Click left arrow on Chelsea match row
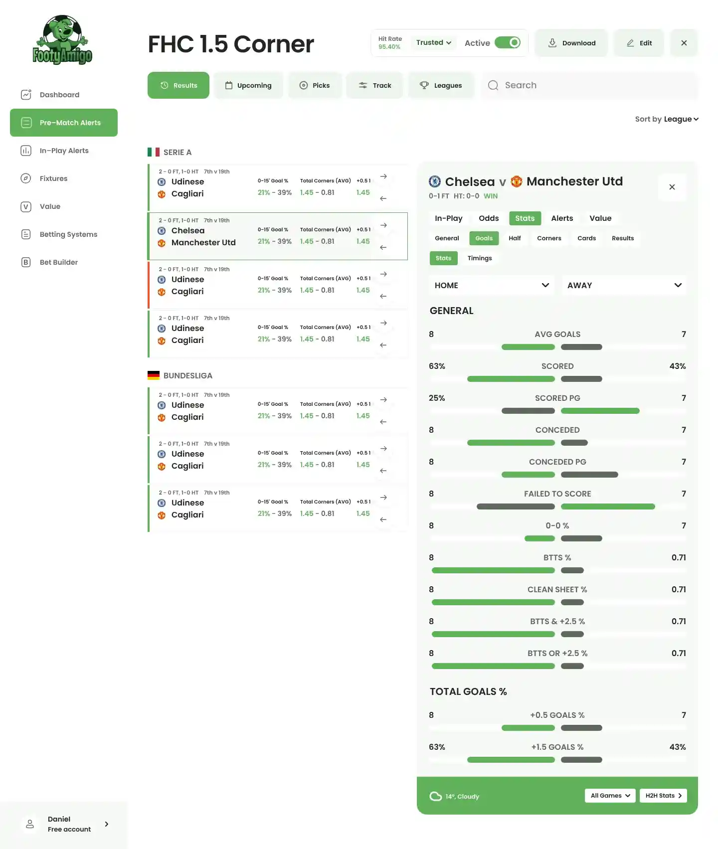 [383, 247]
